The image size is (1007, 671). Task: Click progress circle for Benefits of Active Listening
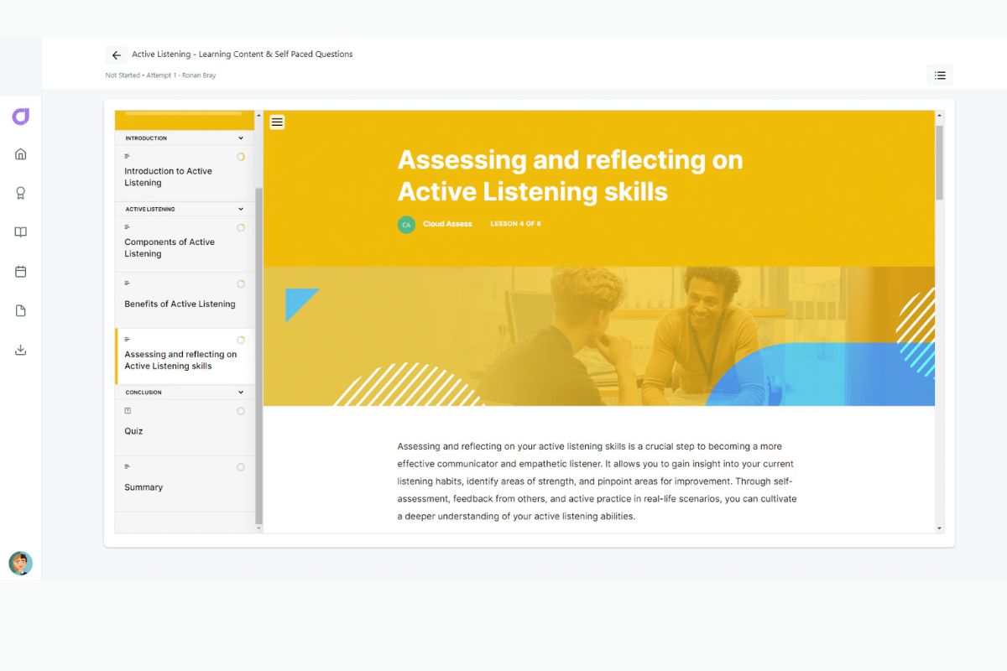(241, 283)
